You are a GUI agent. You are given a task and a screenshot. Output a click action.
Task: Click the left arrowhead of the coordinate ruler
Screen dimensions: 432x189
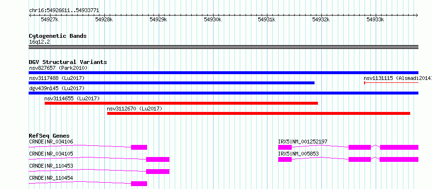click(x=30, y=16)
